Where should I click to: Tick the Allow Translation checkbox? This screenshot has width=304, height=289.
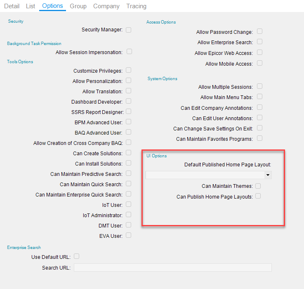pos(128,91)
